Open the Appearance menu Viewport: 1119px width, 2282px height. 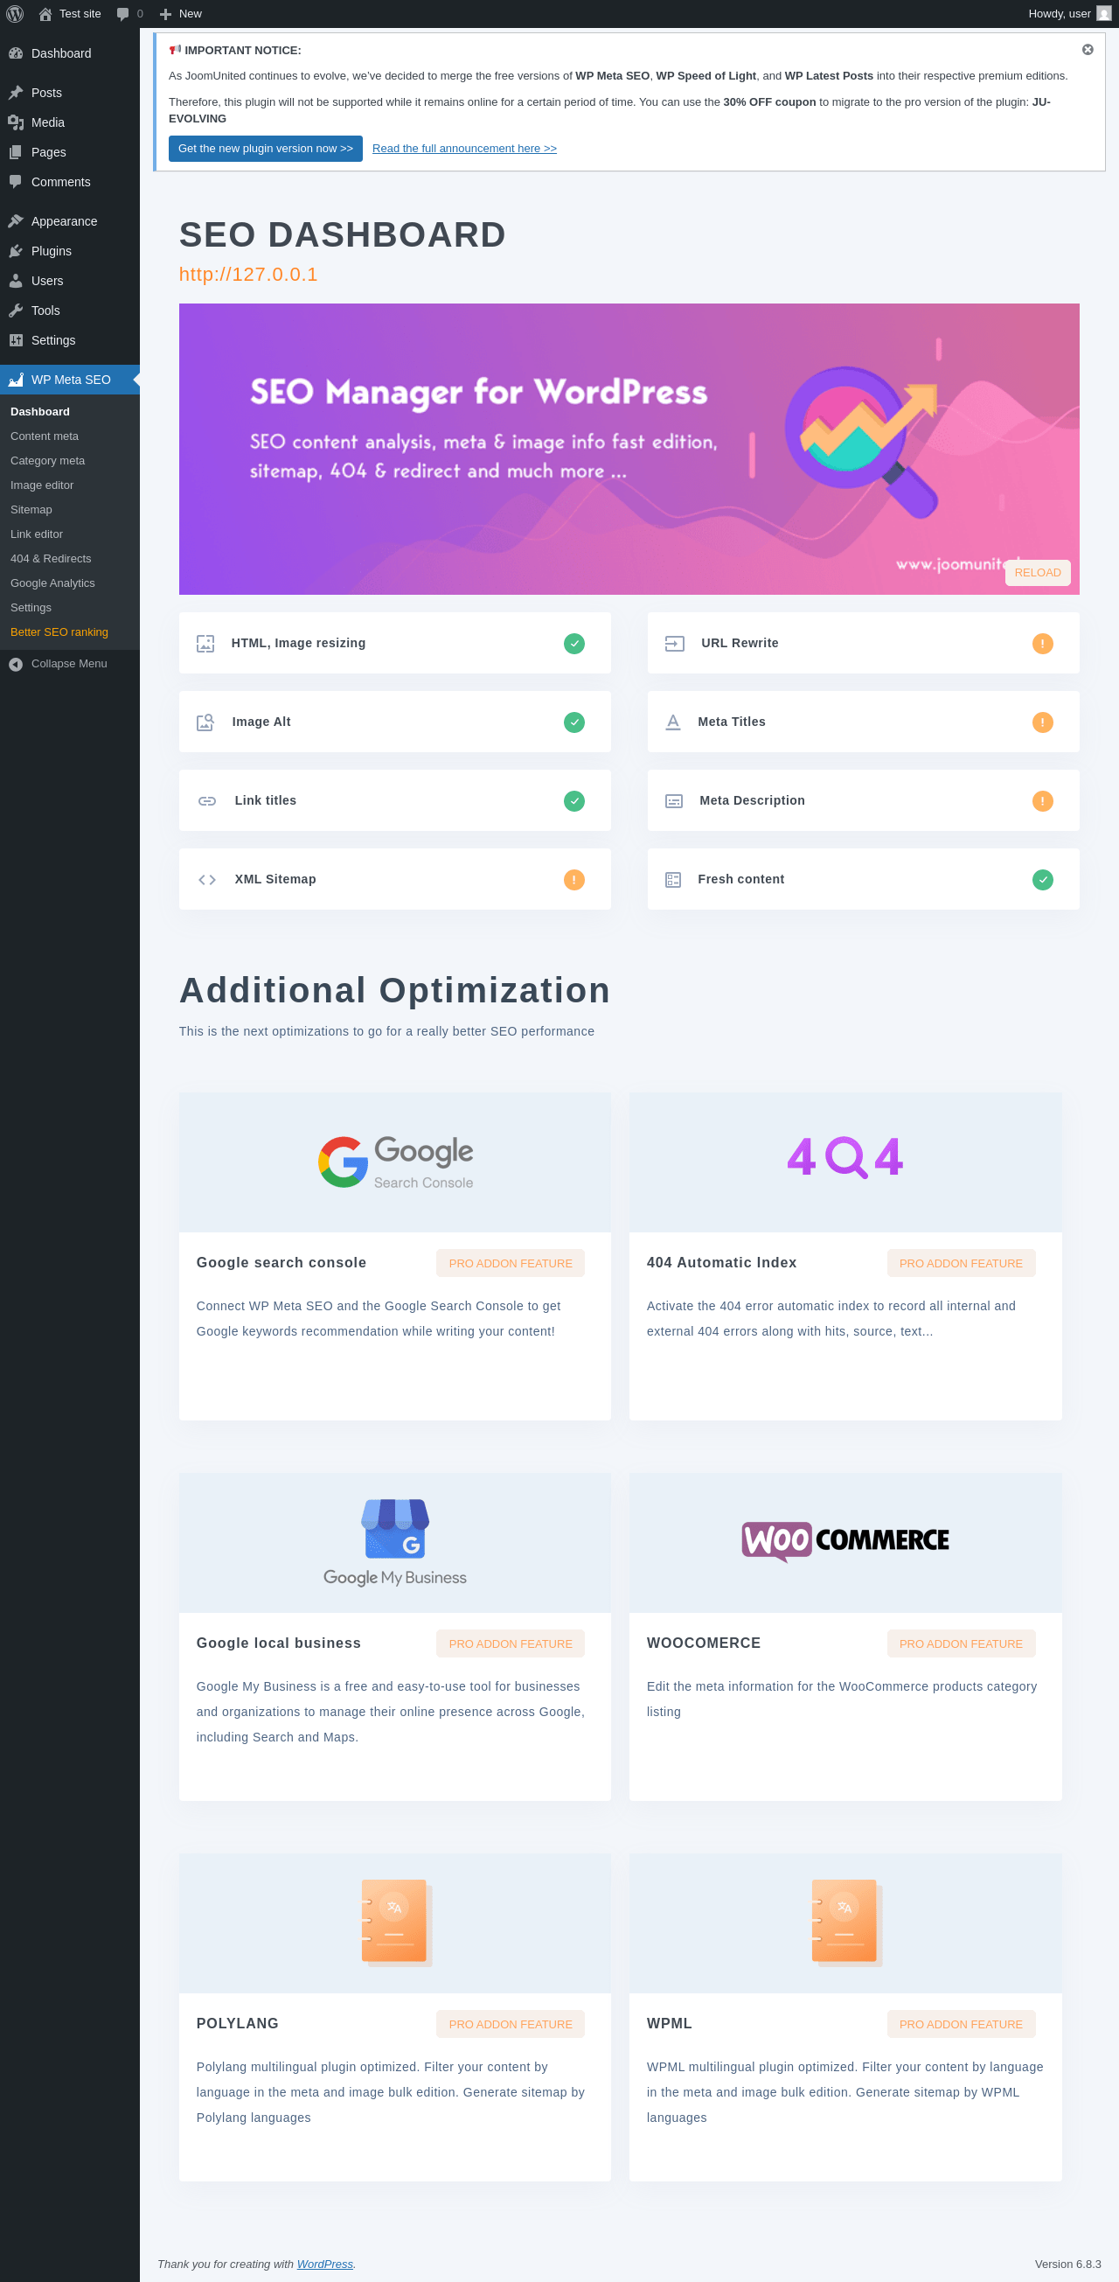70,221
